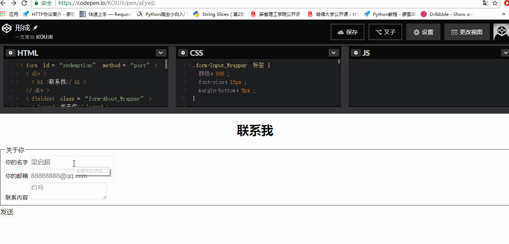Expand the HTML panel dropdown chevron
Image resolution: width=509 pixels, height=244 pixels.
pyautogui.click(x=161, y=53)
